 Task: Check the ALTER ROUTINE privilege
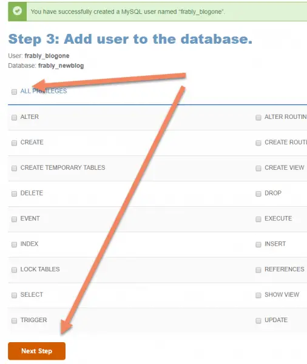click(258, 118)
